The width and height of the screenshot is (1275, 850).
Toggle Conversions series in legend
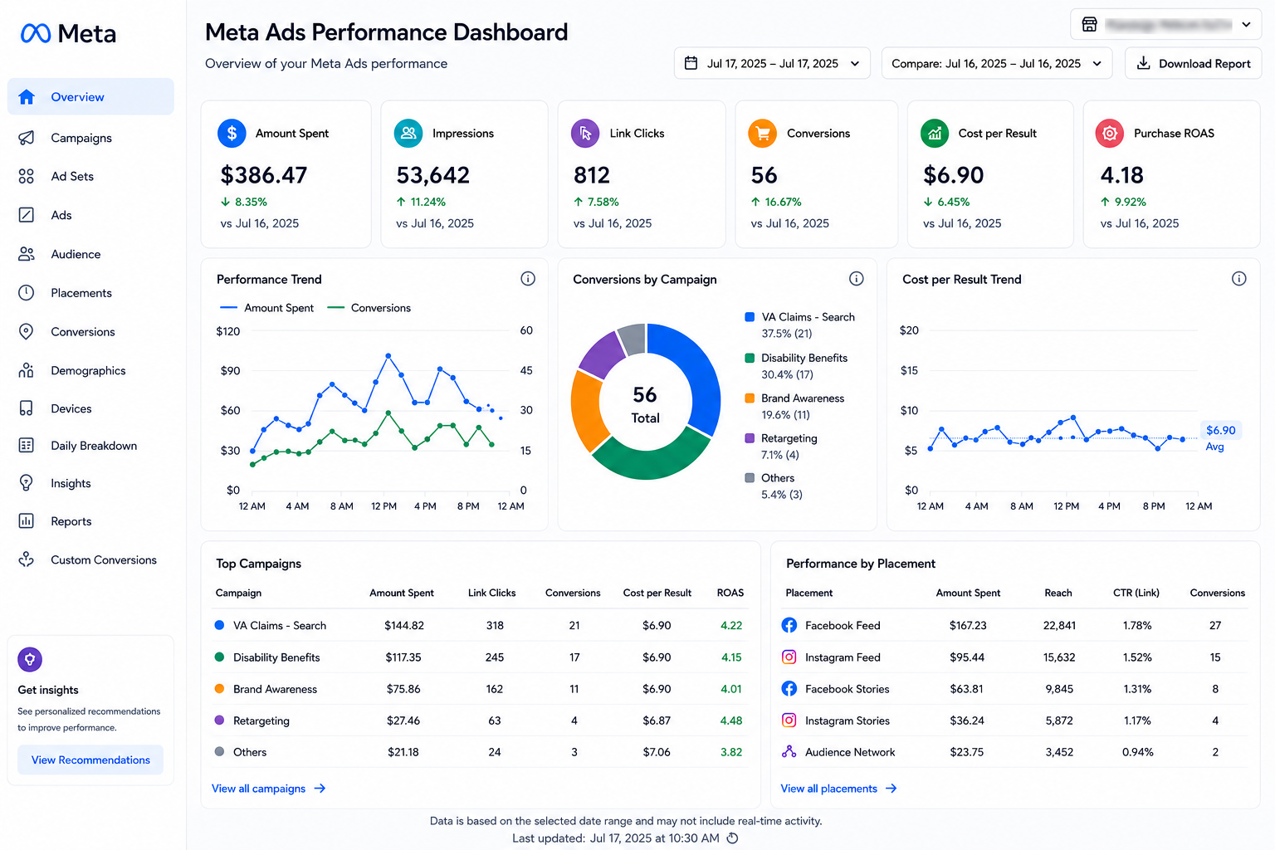[369, 308]
